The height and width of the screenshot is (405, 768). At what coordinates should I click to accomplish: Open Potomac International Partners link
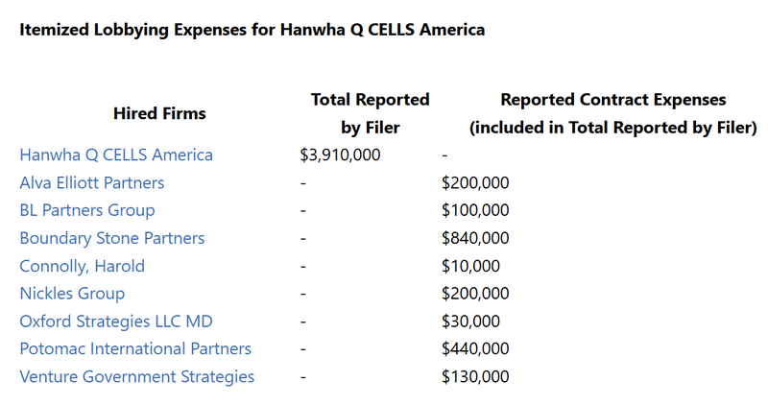pos(135,349)
